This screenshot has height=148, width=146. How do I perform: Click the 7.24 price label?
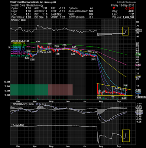pyautogui.click(x=56, y=46)
